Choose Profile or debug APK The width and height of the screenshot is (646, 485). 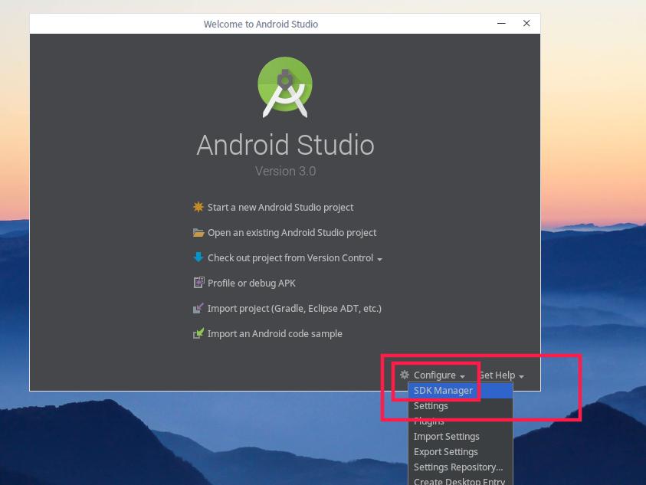coord(251,283)
